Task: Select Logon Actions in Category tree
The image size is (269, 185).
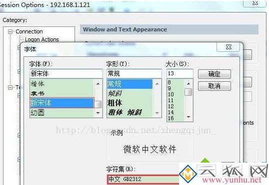Action: coord(42,39)
